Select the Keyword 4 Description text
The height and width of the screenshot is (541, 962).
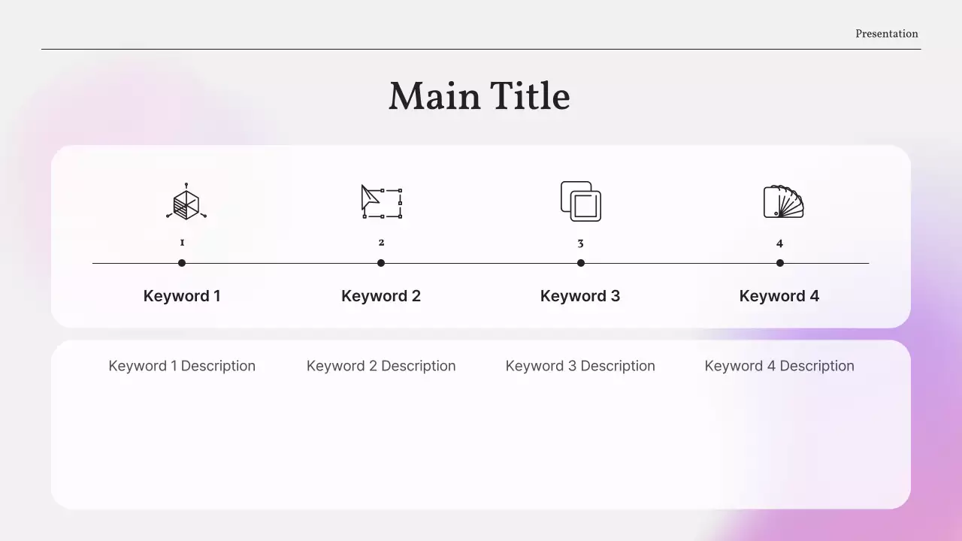779,366
